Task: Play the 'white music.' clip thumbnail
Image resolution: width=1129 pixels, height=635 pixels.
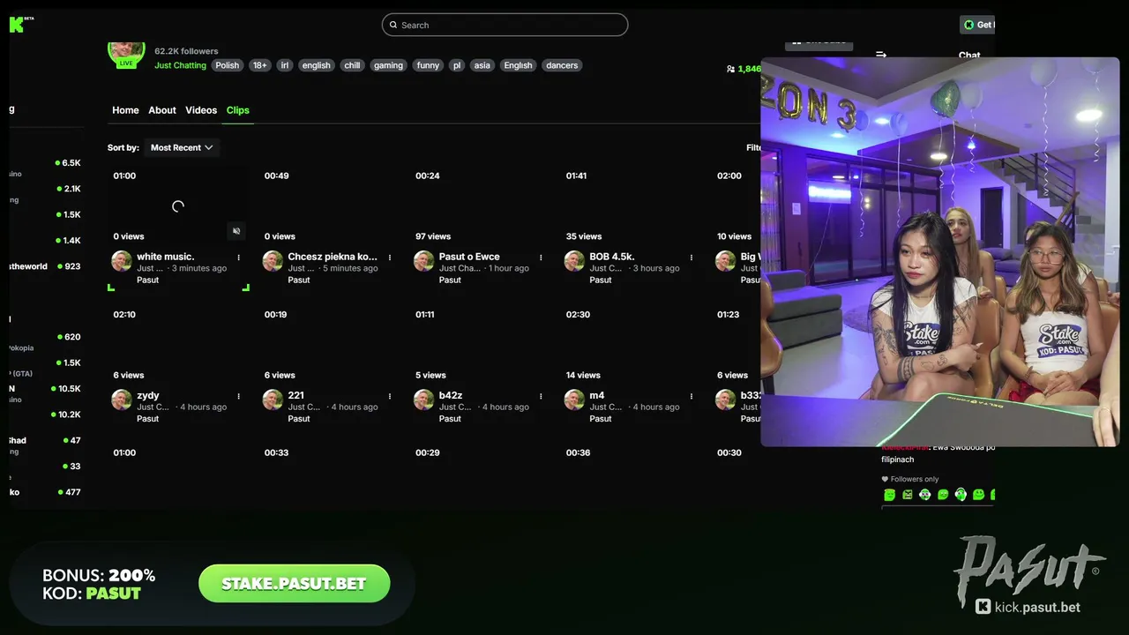Action: (x=178, y=206)
